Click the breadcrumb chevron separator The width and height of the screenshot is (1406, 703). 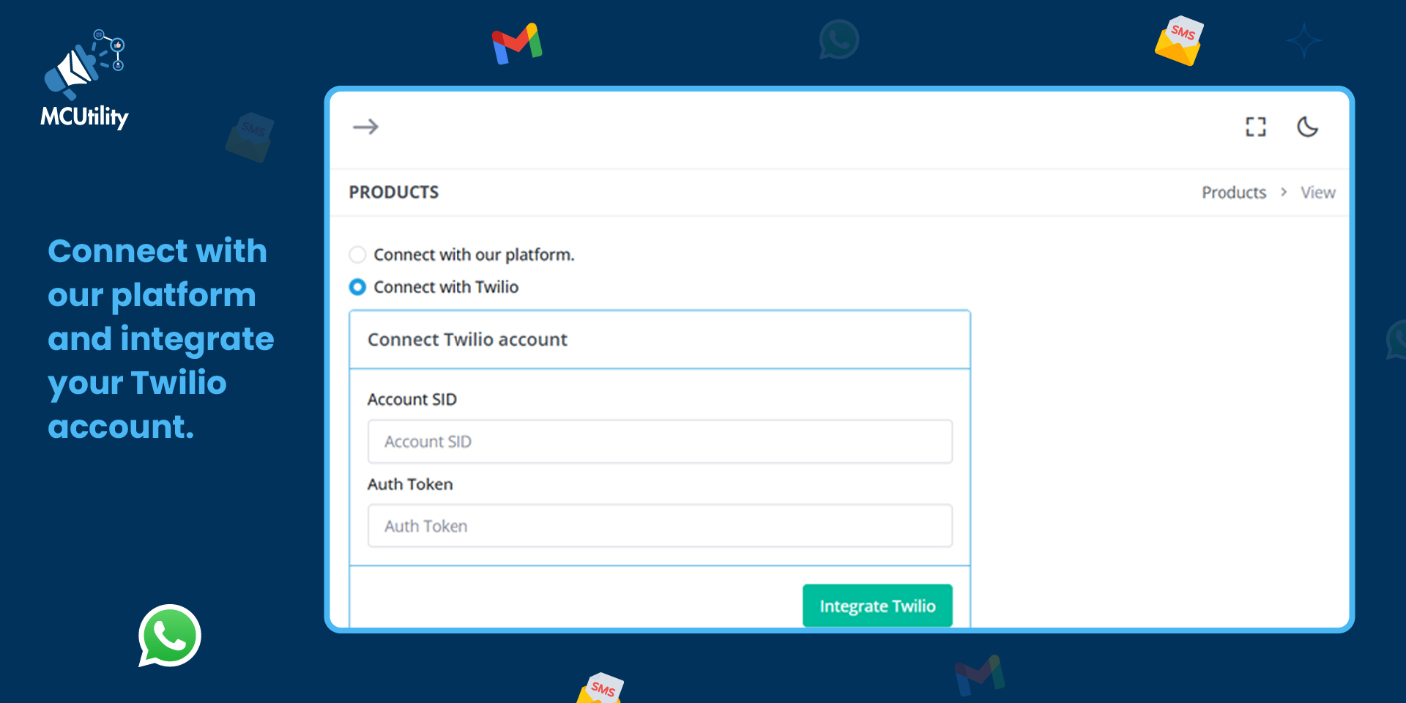click(1284, 192)
